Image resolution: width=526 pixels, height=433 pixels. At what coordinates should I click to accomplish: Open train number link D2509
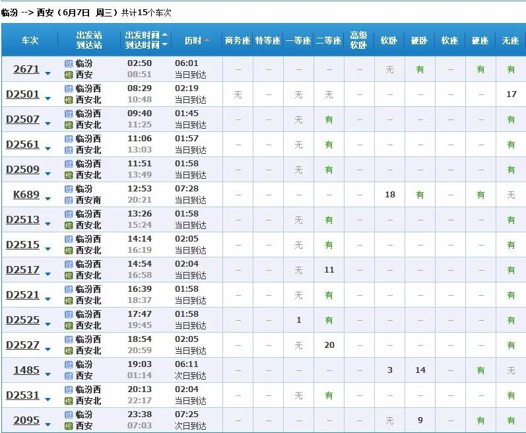(23, 169)
